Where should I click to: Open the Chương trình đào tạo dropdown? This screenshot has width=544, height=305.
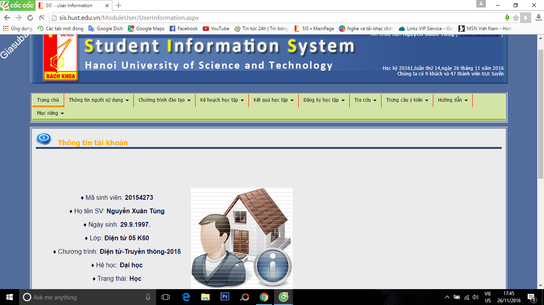[164, 100]
